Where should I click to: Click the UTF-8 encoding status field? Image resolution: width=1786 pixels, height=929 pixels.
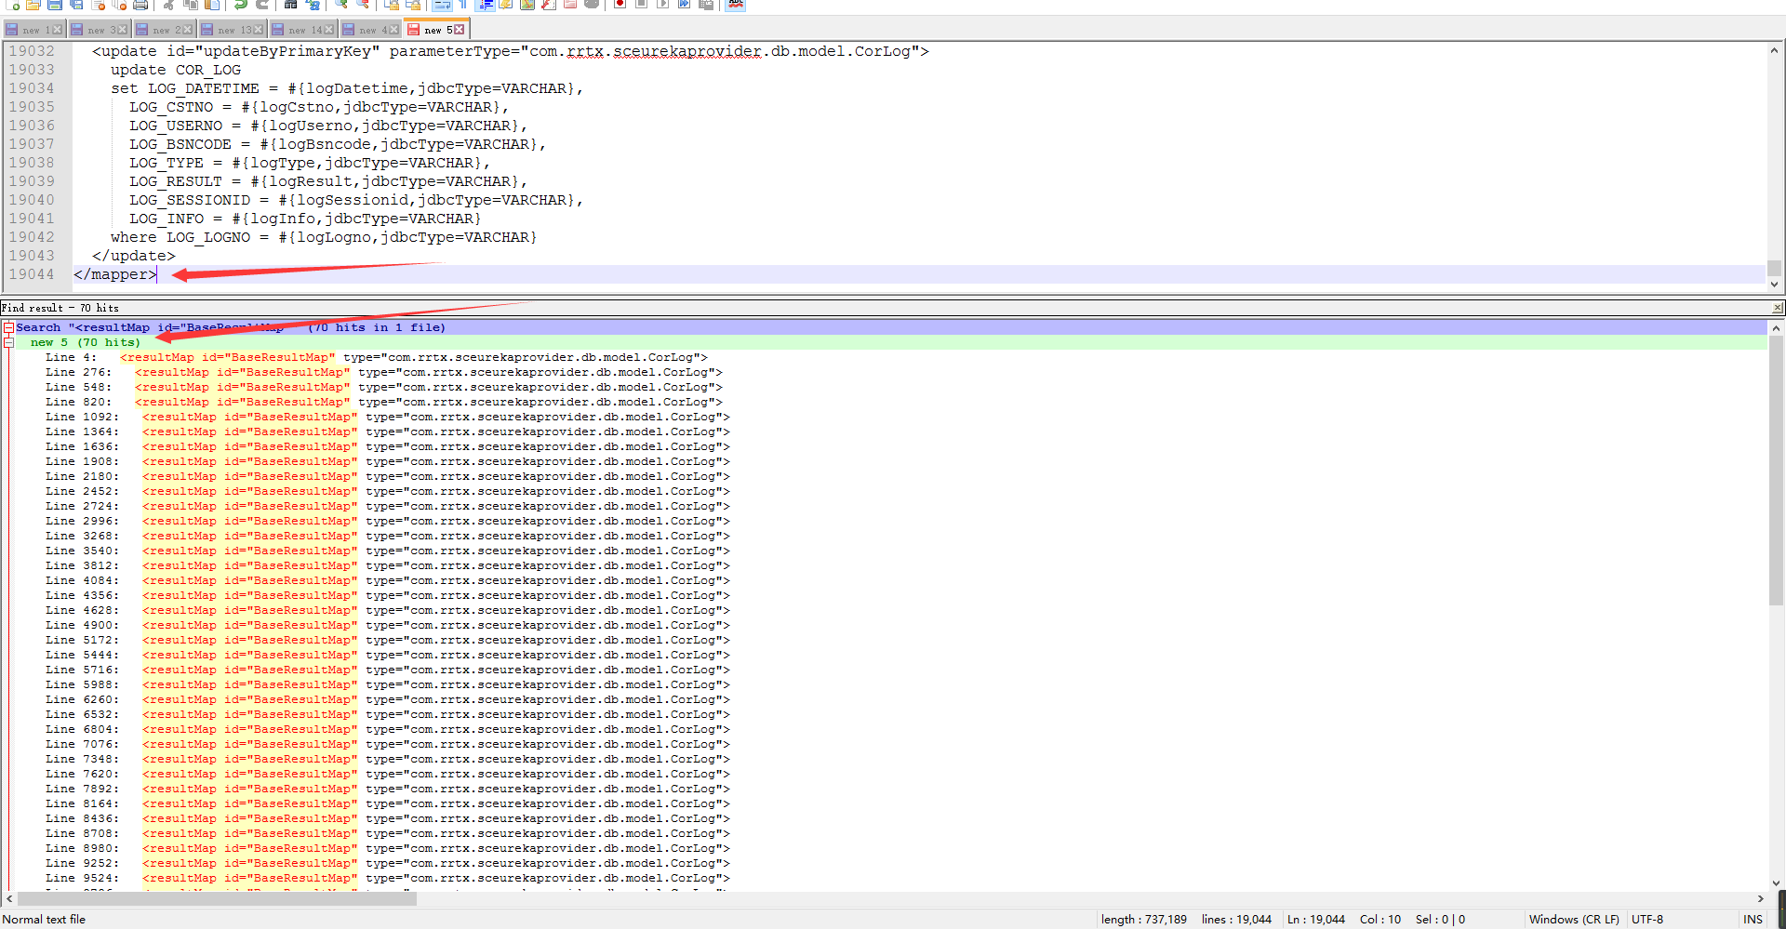click(x=1647, y=920)
